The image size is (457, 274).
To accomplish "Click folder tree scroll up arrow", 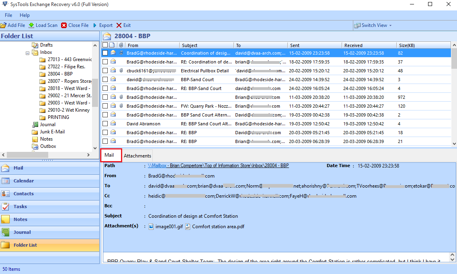I will (x=95, y=45).
